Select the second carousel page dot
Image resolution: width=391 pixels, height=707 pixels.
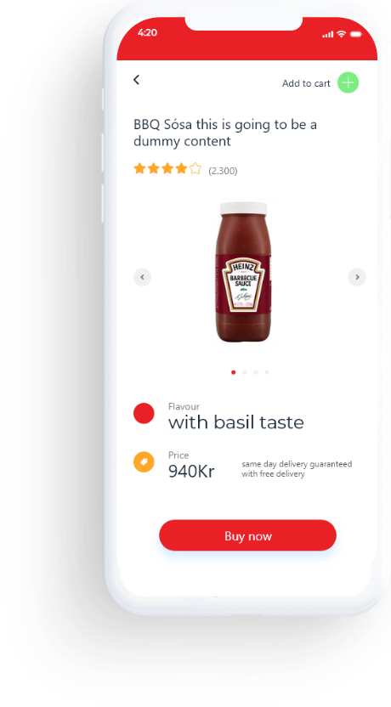tap(245, 372)
